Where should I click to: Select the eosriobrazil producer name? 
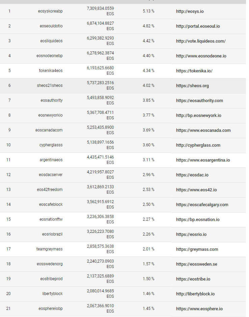(x=52, y=234)
